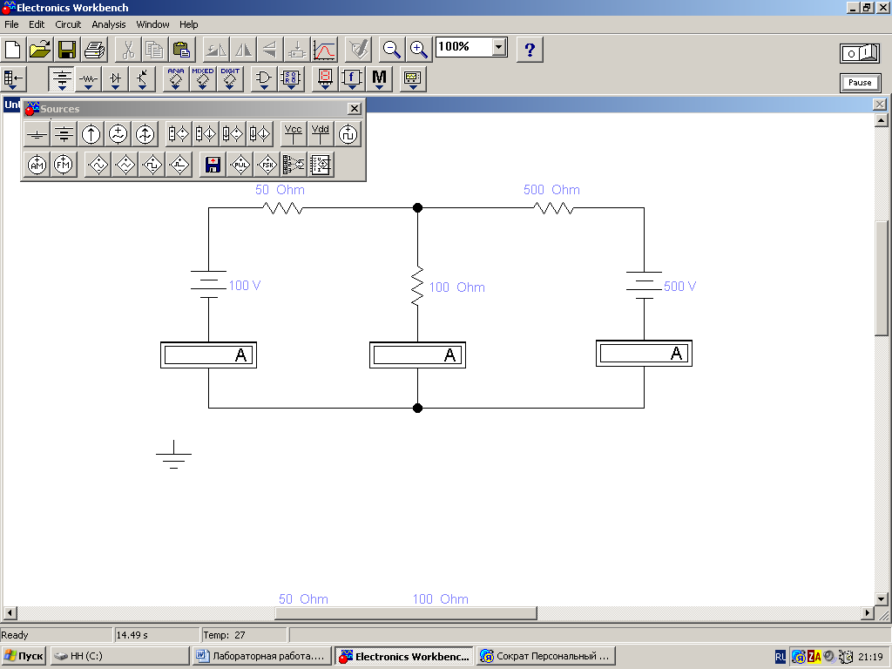Display the analysis graphs window
The image size is (892, 669).
pos(324,50)
